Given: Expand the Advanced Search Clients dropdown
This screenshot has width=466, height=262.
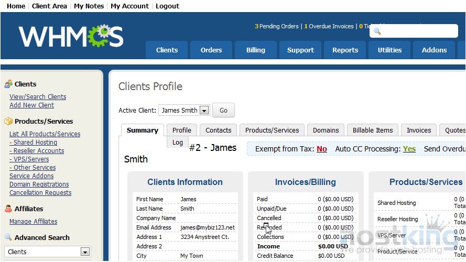Looking at the screenshot, I should 85,252.
